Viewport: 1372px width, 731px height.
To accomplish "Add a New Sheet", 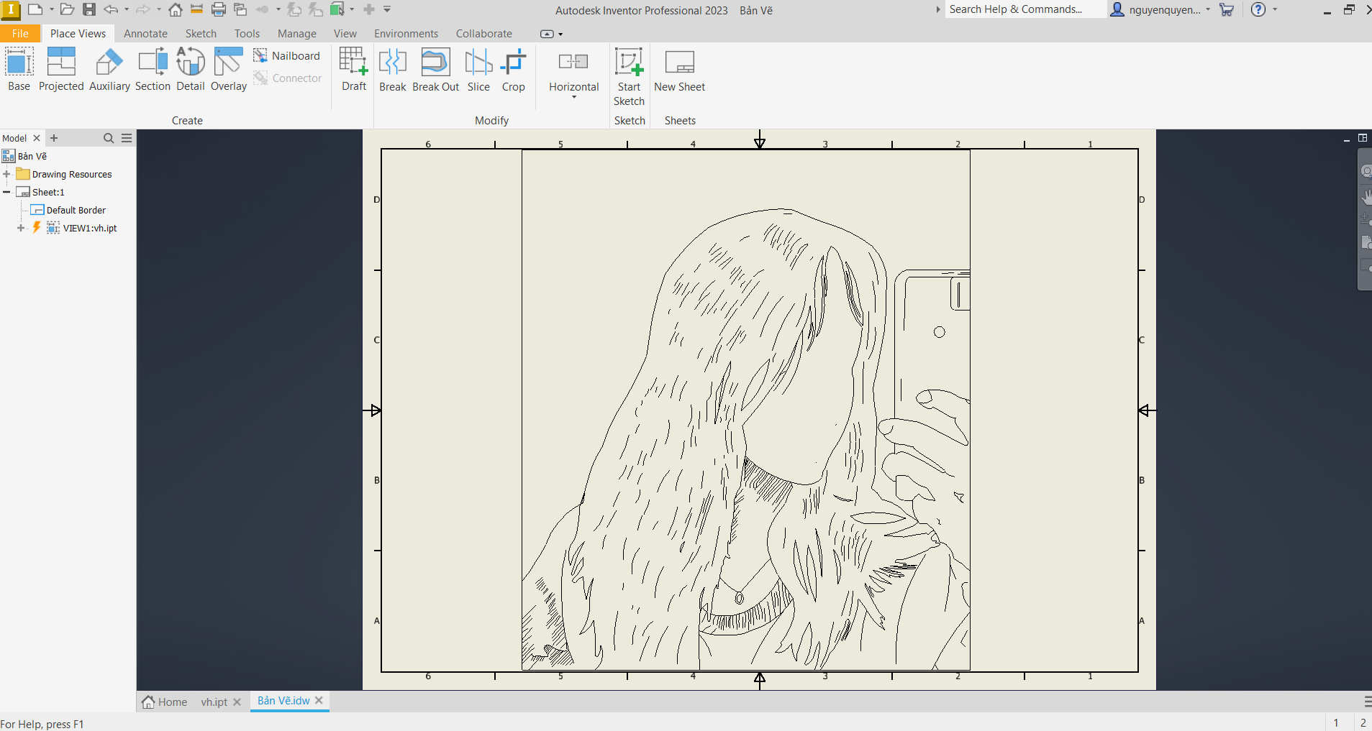I will click(679, 70).
